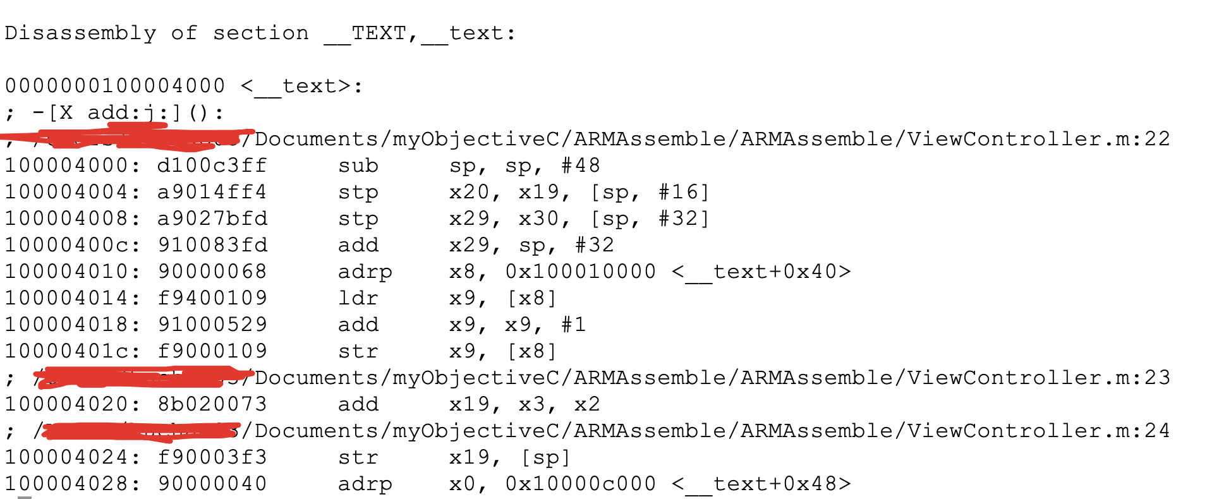Click the target address 0x10000c000
Screen dimensions: 1207x499
[580, 484]
